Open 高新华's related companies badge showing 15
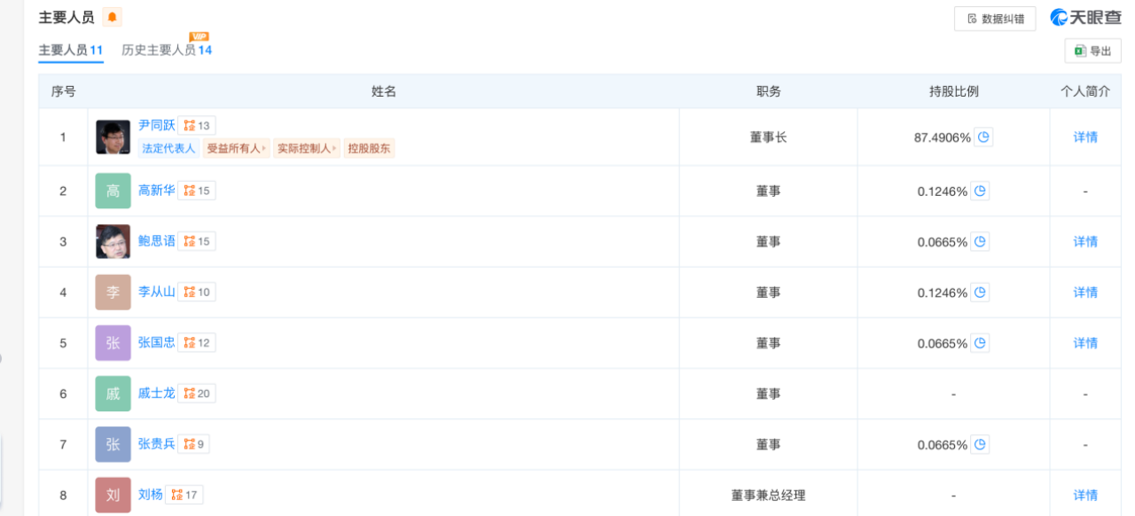The image size is (1135, 516). pyautogui.click(x=196, y=190)
